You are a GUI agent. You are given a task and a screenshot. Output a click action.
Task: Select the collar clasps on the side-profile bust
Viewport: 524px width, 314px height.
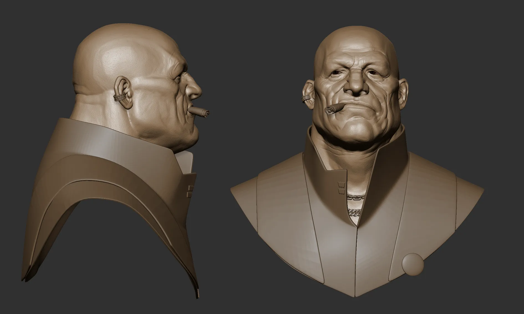[x=190, y=191]
